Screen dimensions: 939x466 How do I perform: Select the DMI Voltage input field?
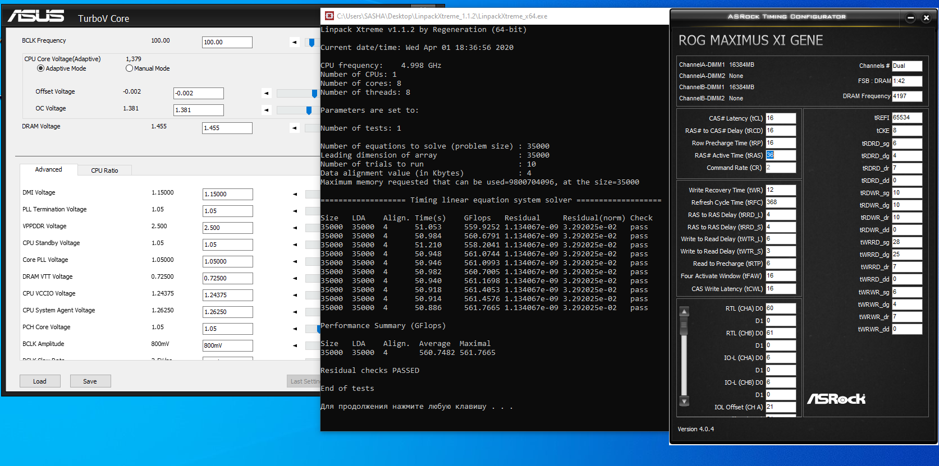[227, 194]
